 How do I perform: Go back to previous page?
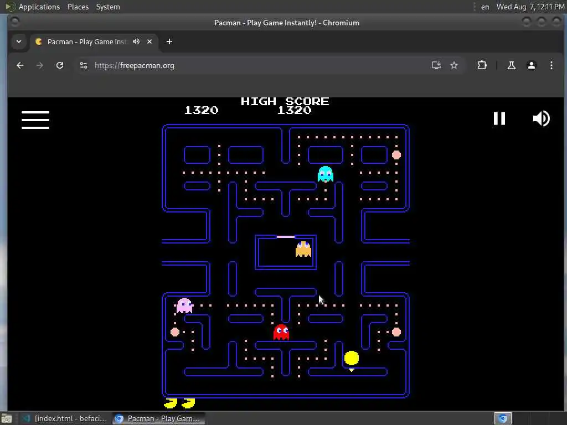click(x=20, y=65)
